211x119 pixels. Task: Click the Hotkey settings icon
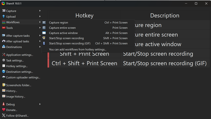click(x=4, y=66)
